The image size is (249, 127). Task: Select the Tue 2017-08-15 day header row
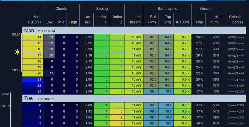pos(134,98)
